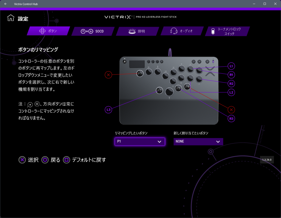Open the トーナメントロックスイッチ tab
This screenshot has width=281, height=218.
click(x=227, y=31)
